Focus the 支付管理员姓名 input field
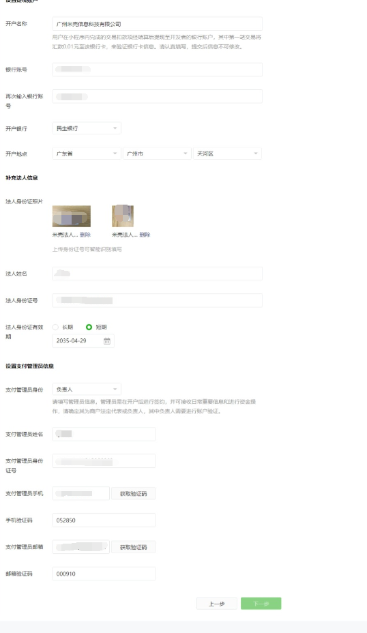367x633 pixels. pyautogui.click(x=104, y=434)
